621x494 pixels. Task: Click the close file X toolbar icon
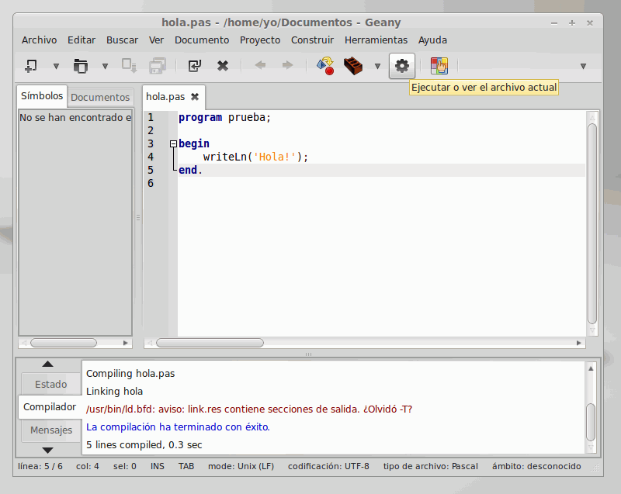[x=223, y=66]
